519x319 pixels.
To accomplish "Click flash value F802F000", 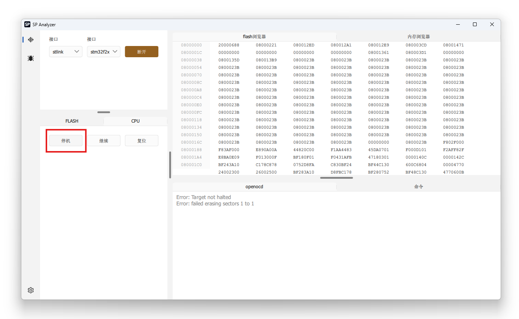I will (x=453, y=142).
